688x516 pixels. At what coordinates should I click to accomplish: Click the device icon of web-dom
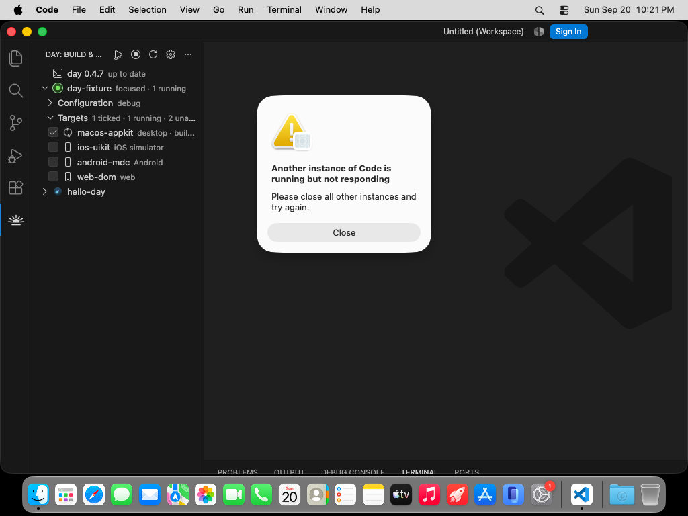68,177
